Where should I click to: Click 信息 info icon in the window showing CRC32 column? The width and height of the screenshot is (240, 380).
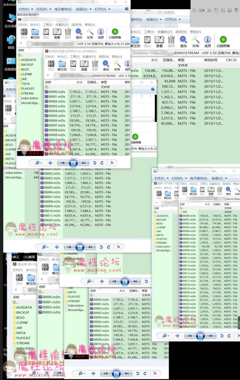(208, 42)
